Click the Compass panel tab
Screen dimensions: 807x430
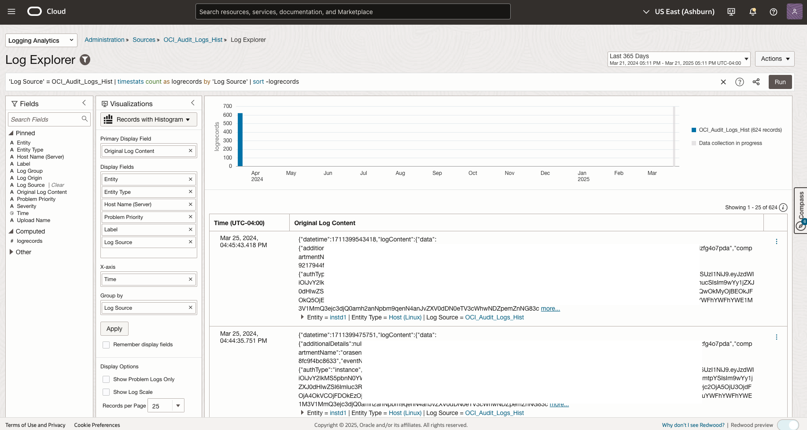[800, 210]
